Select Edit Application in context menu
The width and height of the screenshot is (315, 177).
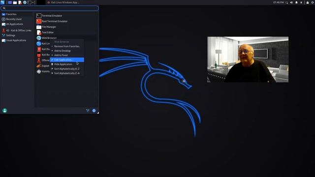(x=67, y=60)
